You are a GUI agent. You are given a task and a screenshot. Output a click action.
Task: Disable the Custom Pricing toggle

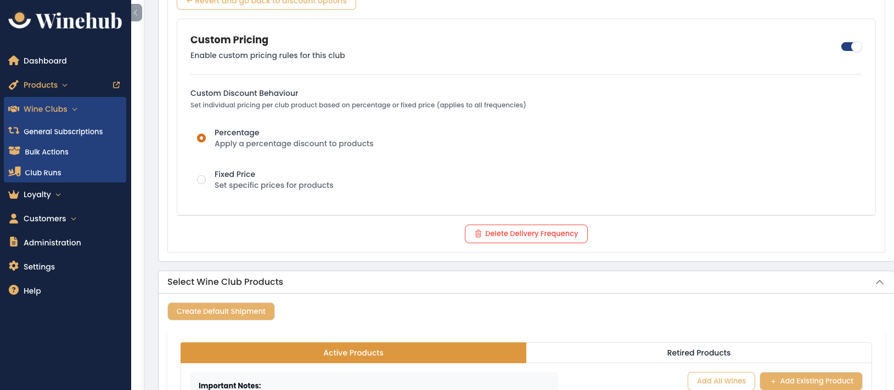click(851, 47)
